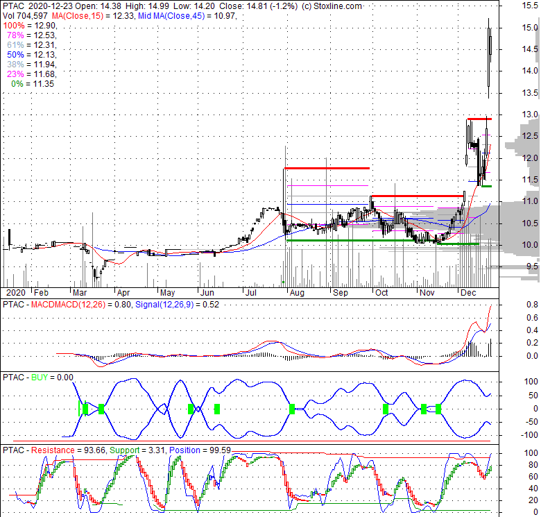Viewport: 541px width, 517px height.
Task: Click the Jun label on time axis
Action: pos(207,293)
